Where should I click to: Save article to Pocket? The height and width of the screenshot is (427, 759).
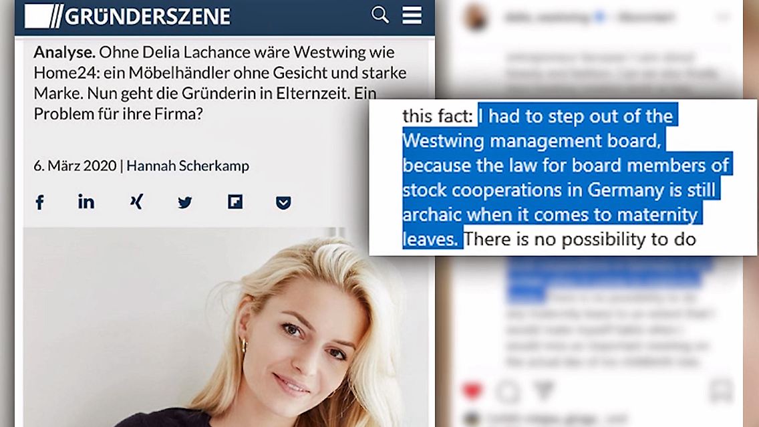(x=284, y=202)
